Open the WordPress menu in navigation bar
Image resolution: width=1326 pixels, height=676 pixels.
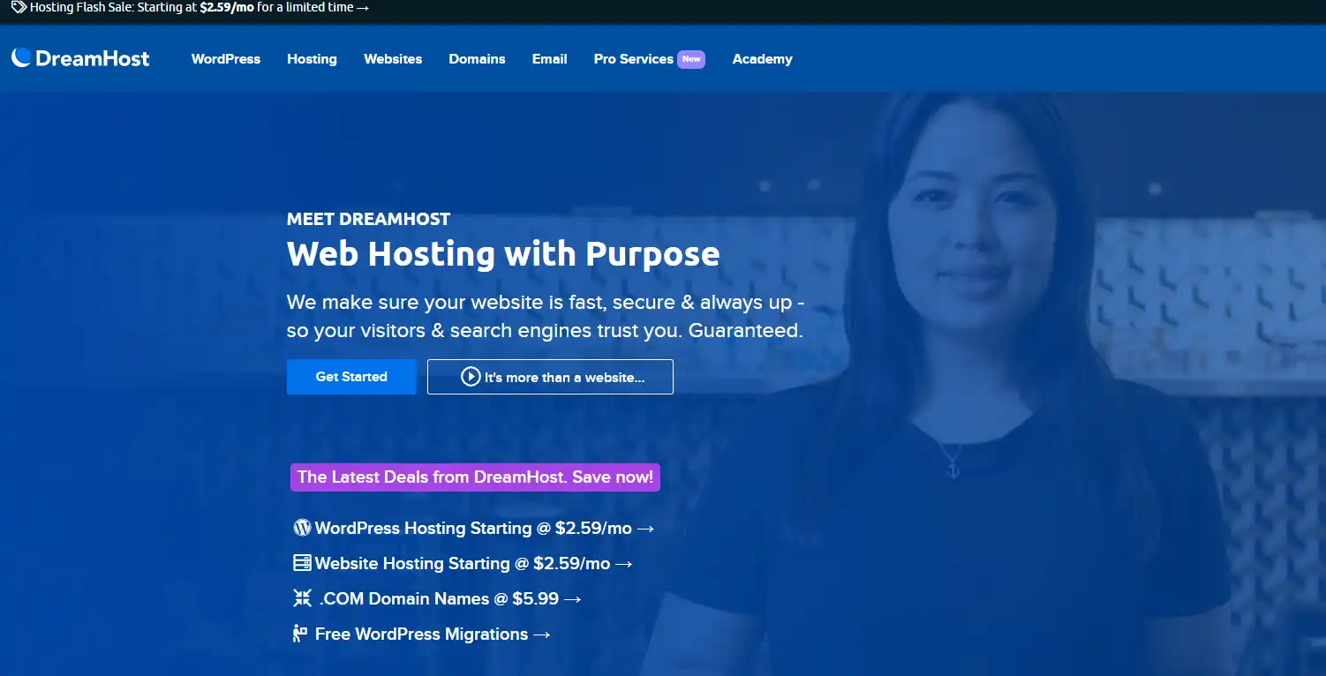(226, 59)
